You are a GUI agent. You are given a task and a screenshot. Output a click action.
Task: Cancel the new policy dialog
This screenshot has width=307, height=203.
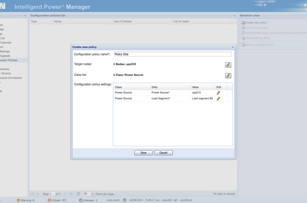tap(163, 153)
